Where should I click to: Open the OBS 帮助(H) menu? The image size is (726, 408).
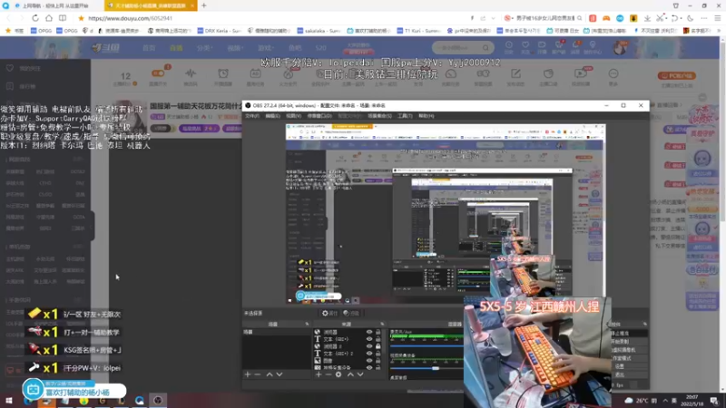click(426, 116)
